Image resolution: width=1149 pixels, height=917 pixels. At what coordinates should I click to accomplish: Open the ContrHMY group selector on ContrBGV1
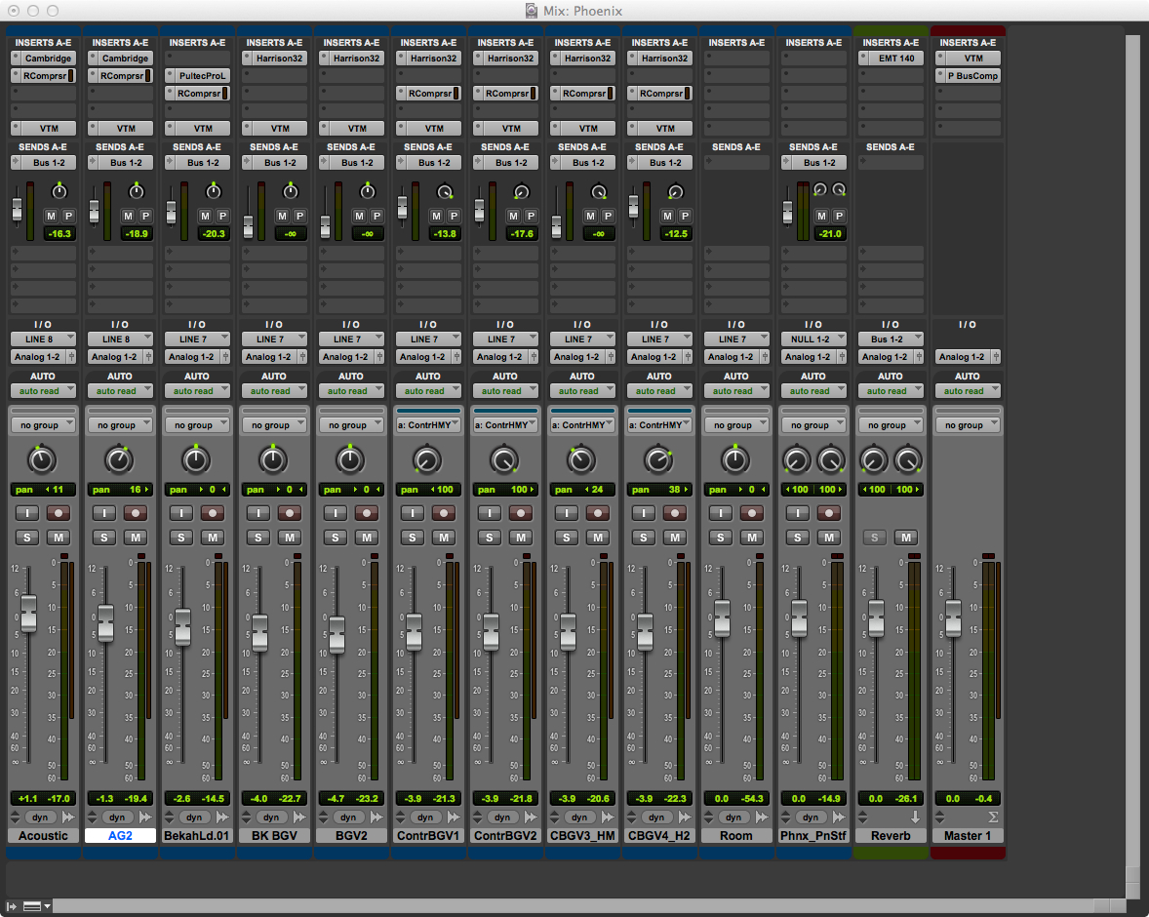pyautogui.click(x=428, y=424)
